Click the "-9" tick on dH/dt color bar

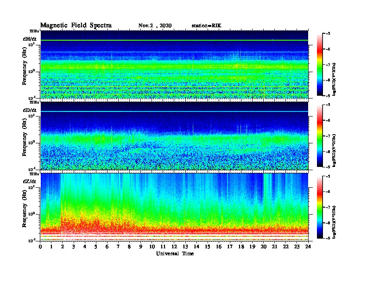tap(328, 96)
